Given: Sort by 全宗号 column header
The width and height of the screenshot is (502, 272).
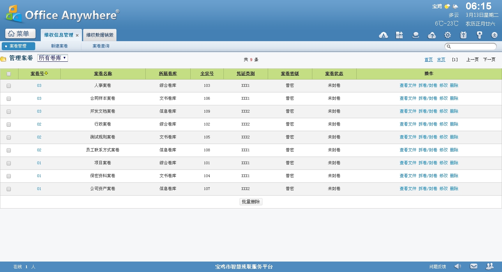Looking at the screenshot, I should (x=207, y=74).
